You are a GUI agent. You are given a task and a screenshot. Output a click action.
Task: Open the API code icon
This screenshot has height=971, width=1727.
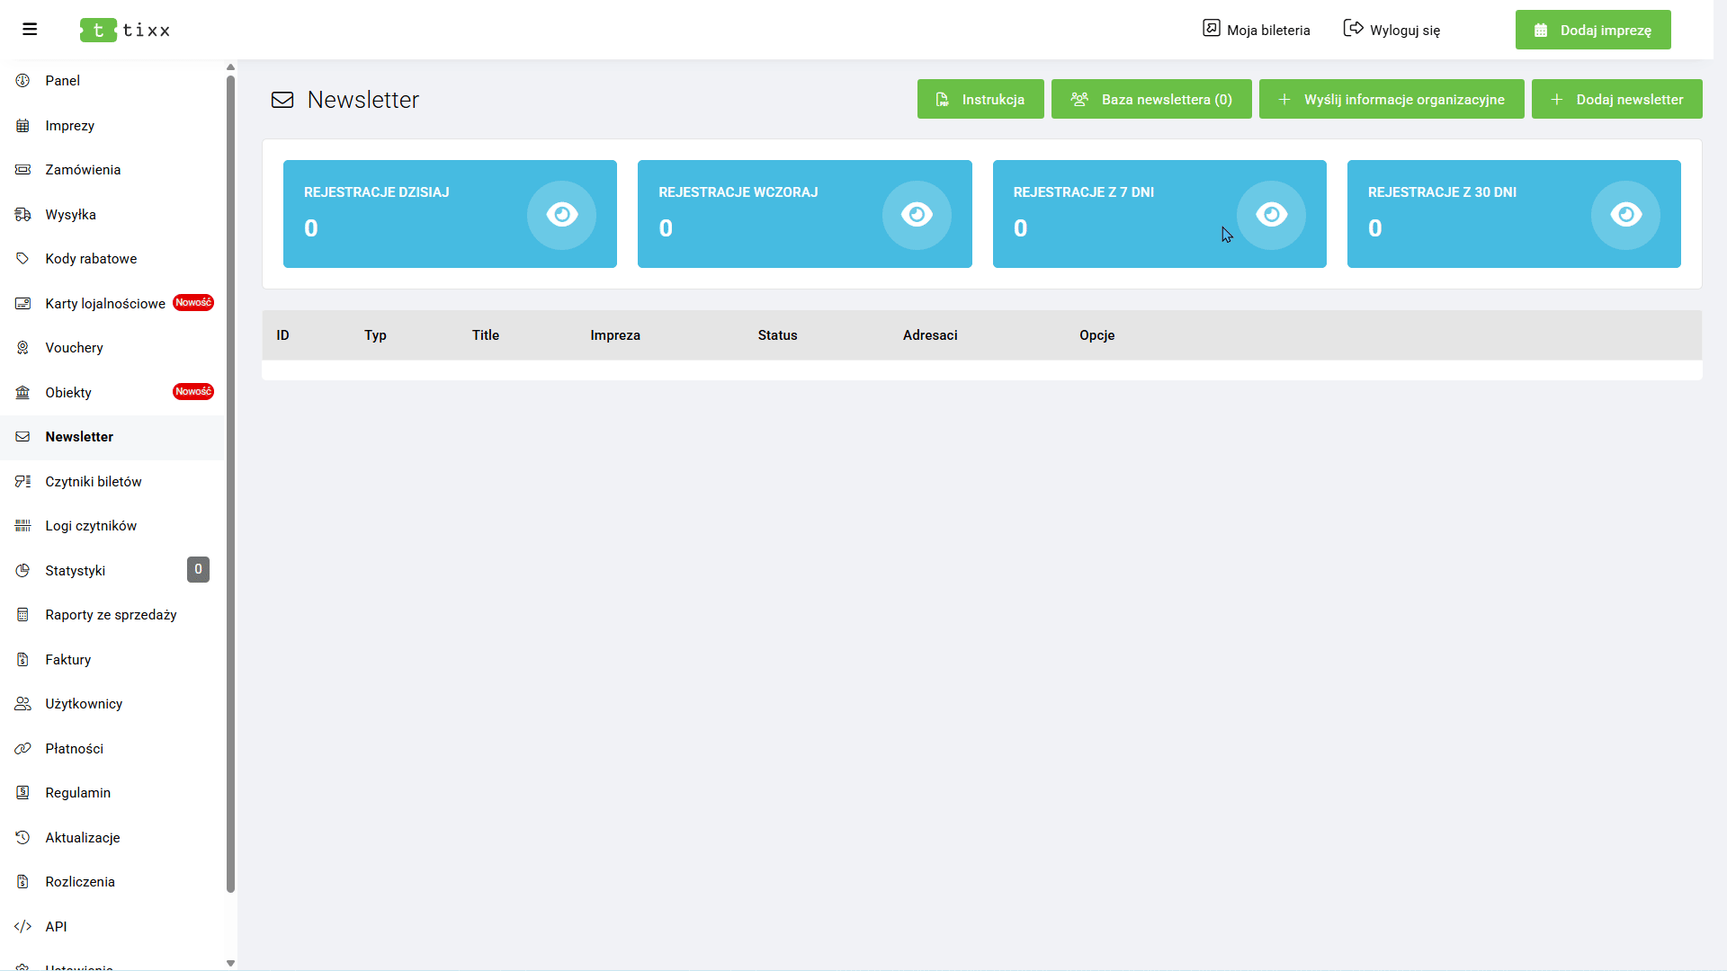pyautogui.click(x=23, y=927)
